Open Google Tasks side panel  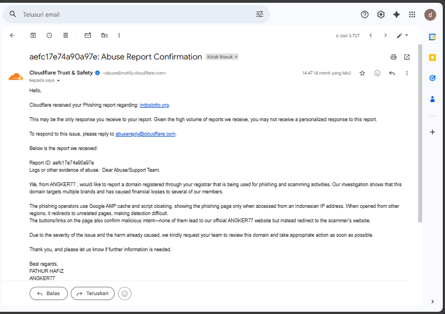coord(432,78)
